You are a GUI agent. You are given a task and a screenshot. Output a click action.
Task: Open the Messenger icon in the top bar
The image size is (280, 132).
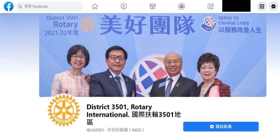273,7
